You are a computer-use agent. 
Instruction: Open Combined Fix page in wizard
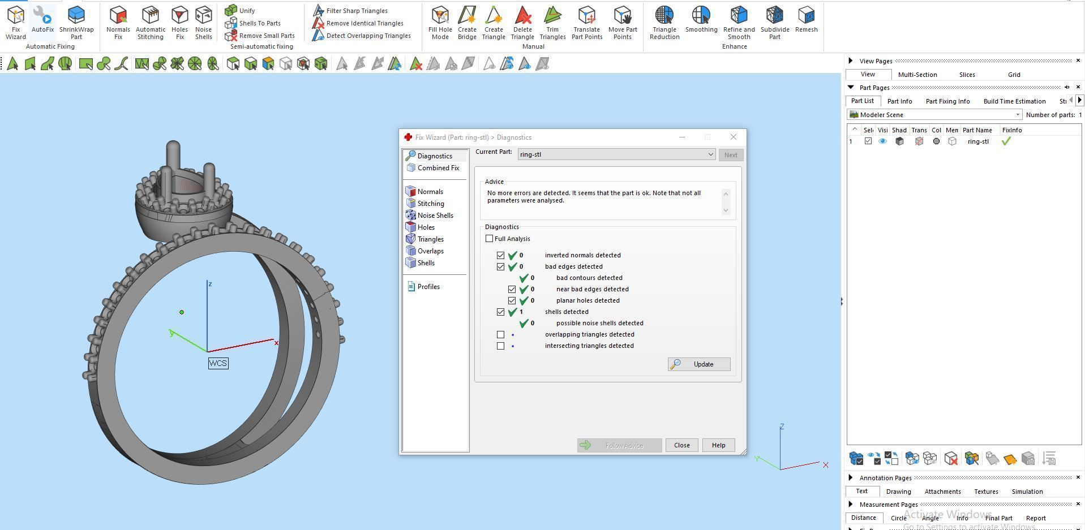tap(433, 168)
